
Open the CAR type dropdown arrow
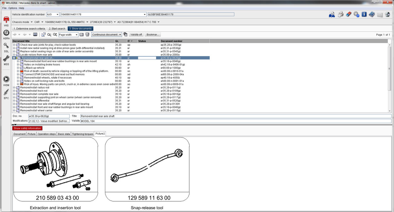(x=42, y=22)
